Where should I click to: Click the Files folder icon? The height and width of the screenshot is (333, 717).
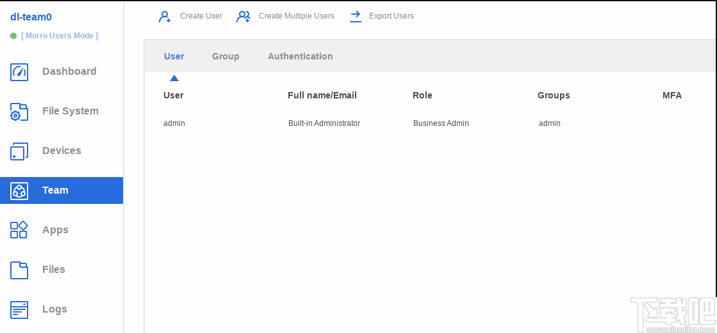click(19, 270)
